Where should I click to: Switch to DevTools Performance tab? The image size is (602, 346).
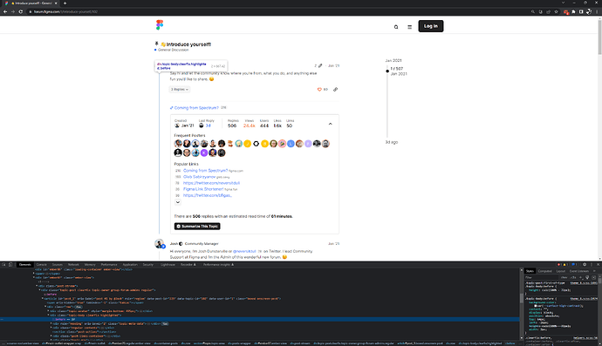109,265
